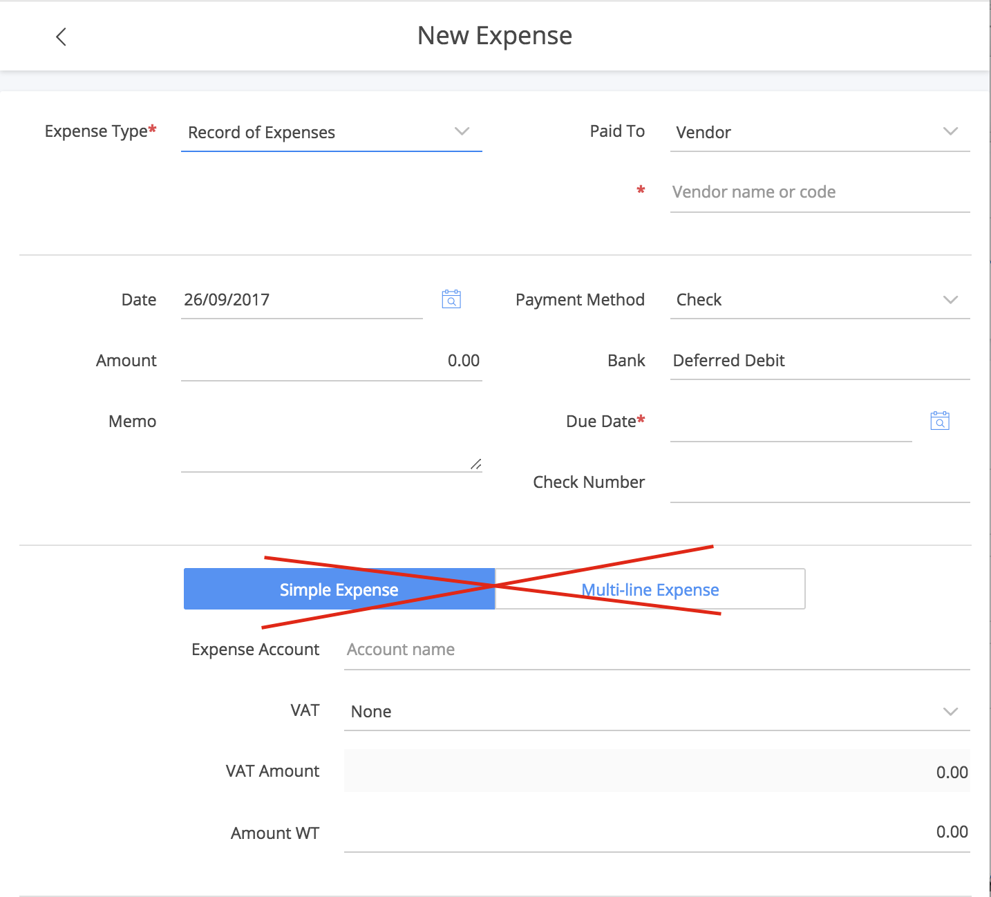The height and width of the screenshot is (897, 991).
Task: Click the Expense Account name field
Action: coord(657,650)
